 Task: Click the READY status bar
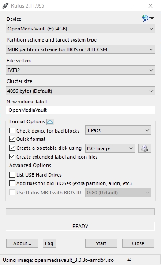coord(80,226)
